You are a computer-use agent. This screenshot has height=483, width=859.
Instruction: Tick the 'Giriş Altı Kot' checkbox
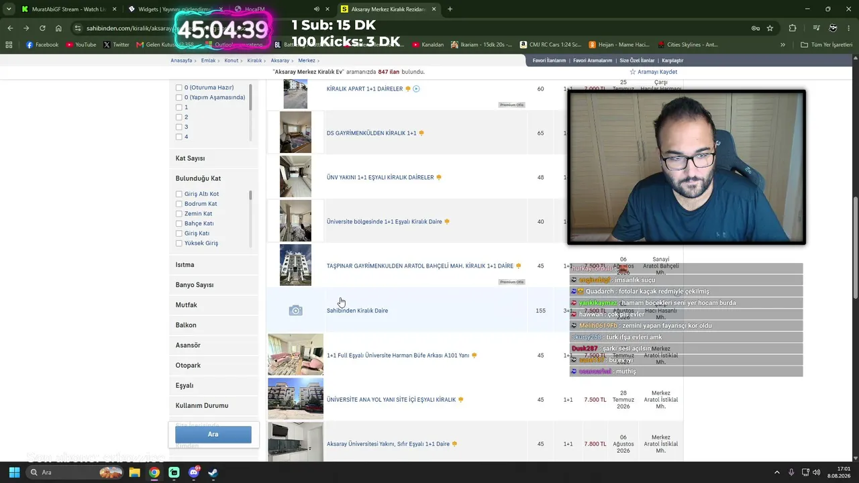[x=179, y=194]
